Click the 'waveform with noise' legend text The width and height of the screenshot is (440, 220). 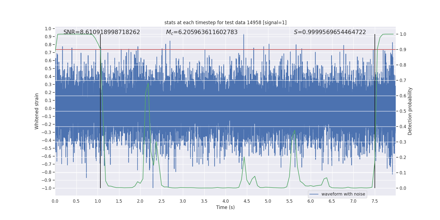point(343,194)
